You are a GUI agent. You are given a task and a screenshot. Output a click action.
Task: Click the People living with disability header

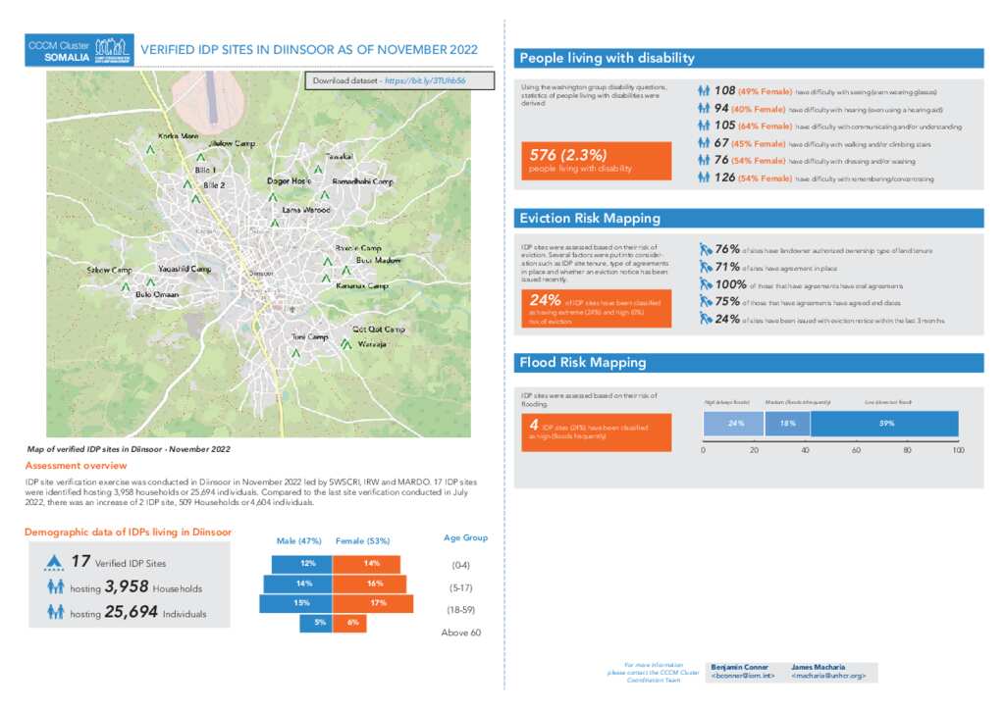pos(749,58)
